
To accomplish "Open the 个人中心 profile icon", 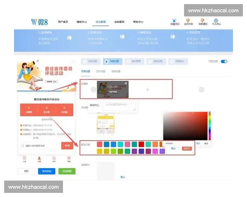I will 216,21.
